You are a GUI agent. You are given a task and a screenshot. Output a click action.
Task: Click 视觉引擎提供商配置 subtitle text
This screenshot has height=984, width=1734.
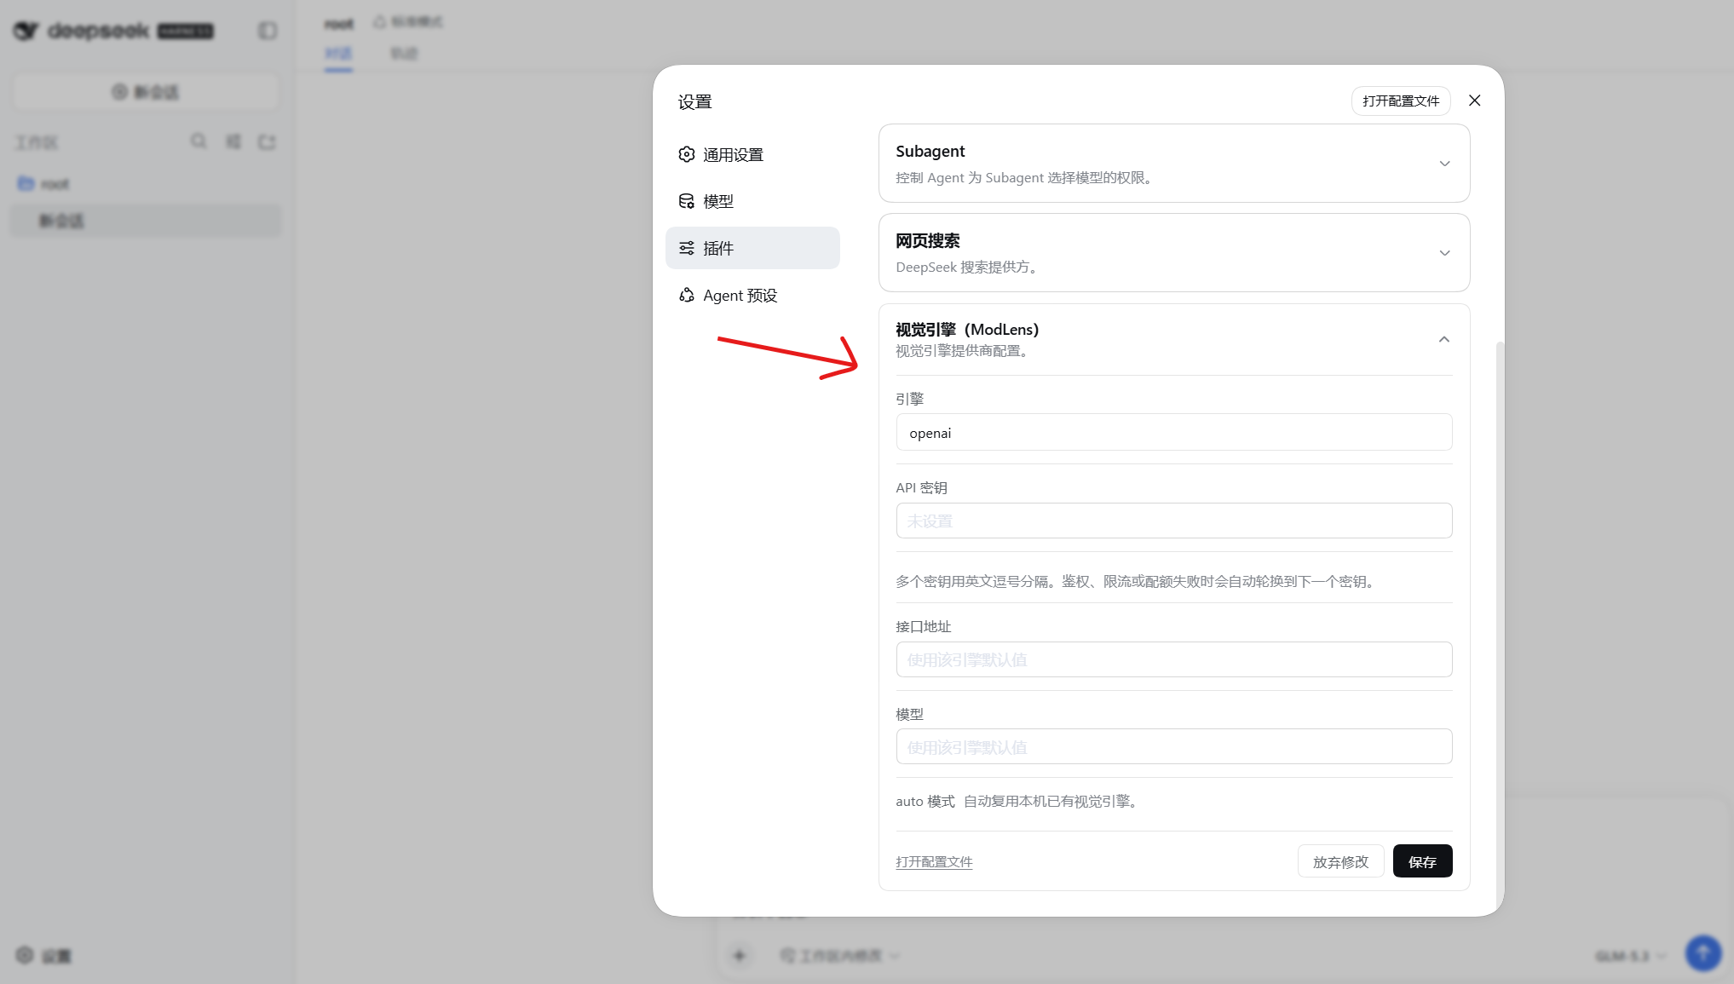[x=964, y=351]
